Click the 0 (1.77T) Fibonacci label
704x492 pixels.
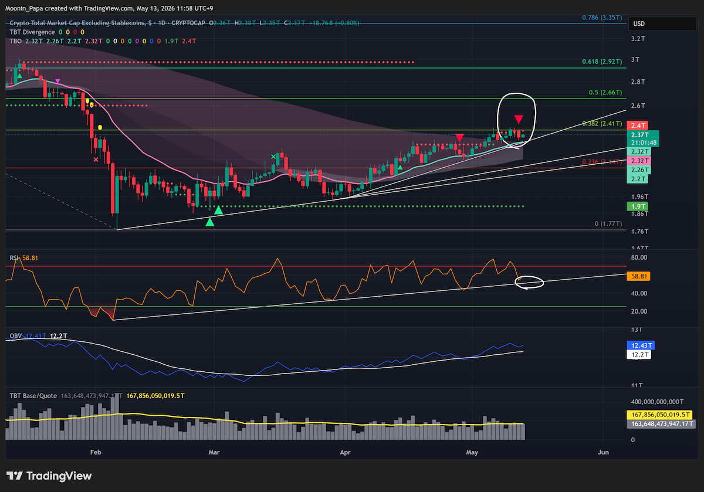tap(608, 224)
